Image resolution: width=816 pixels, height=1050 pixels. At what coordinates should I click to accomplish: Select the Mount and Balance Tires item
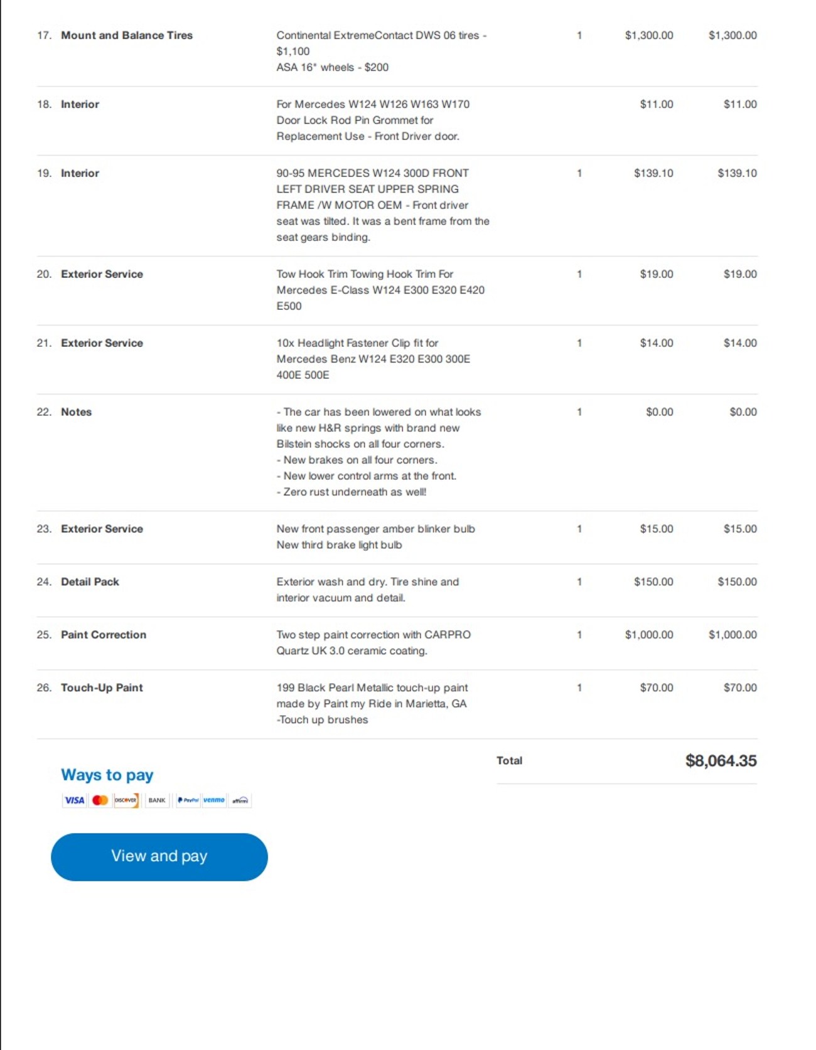coord(126,36)
